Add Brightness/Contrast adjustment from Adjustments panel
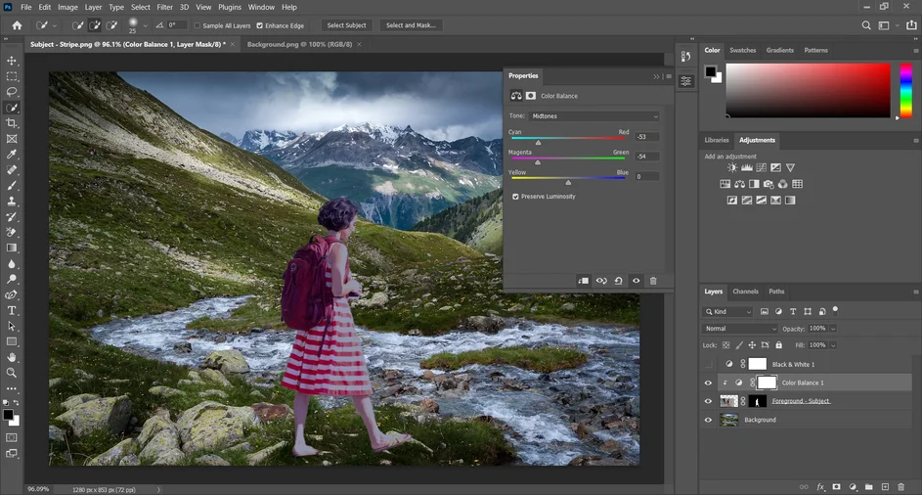The image size is (922, 495). 732,168
